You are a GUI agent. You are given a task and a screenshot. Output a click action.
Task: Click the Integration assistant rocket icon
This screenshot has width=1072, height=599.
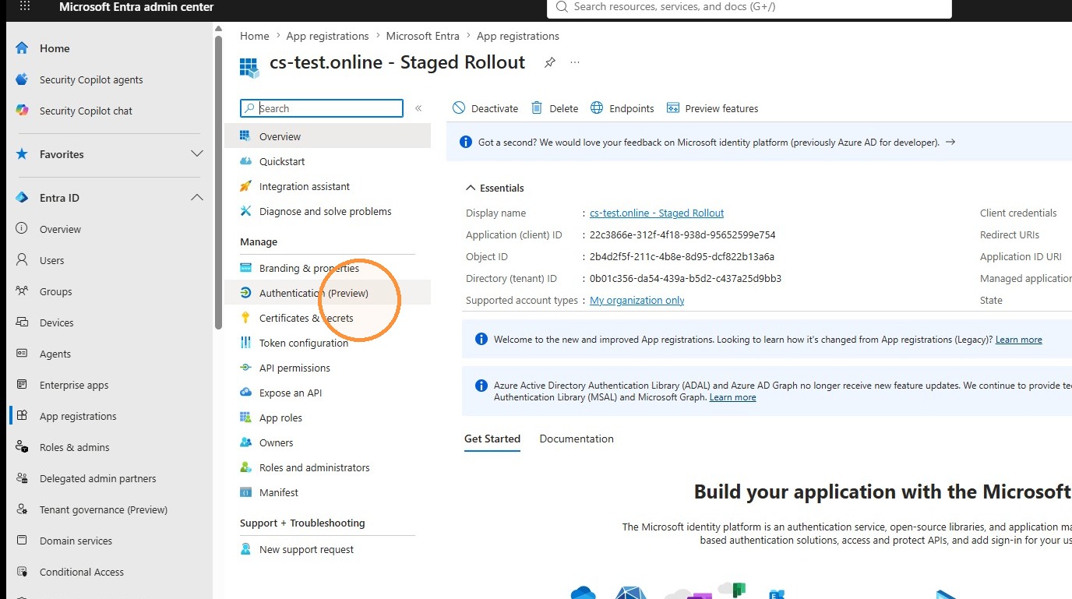246,186
